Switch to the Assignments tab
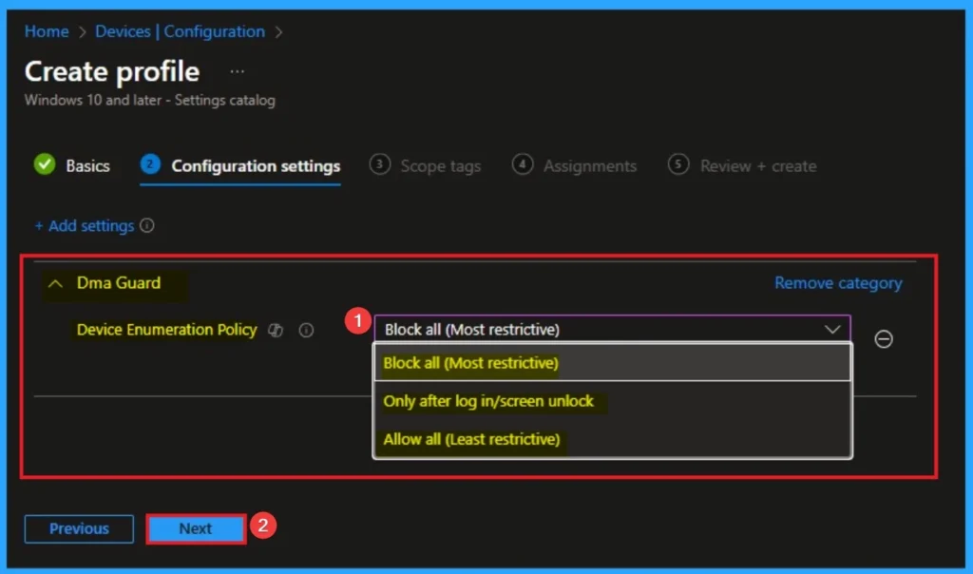973x574 pixels. (x=589, y=166)
